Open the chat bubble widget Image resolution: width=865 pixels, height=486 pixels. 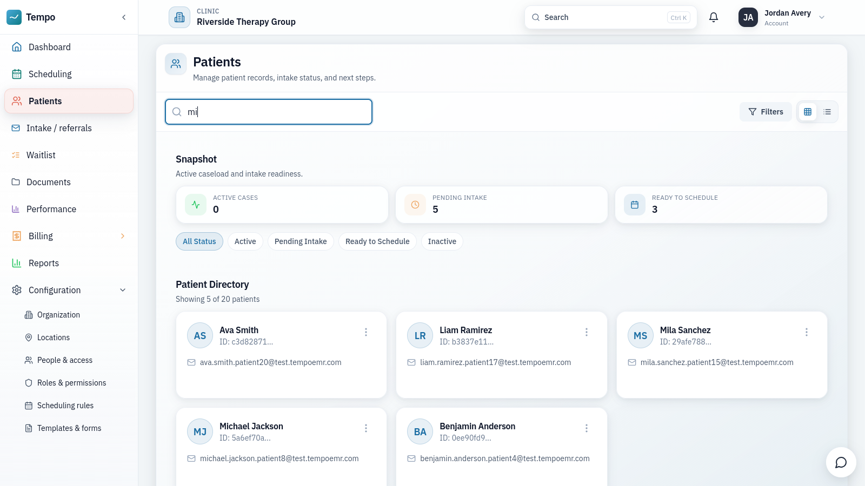(841, 462)
